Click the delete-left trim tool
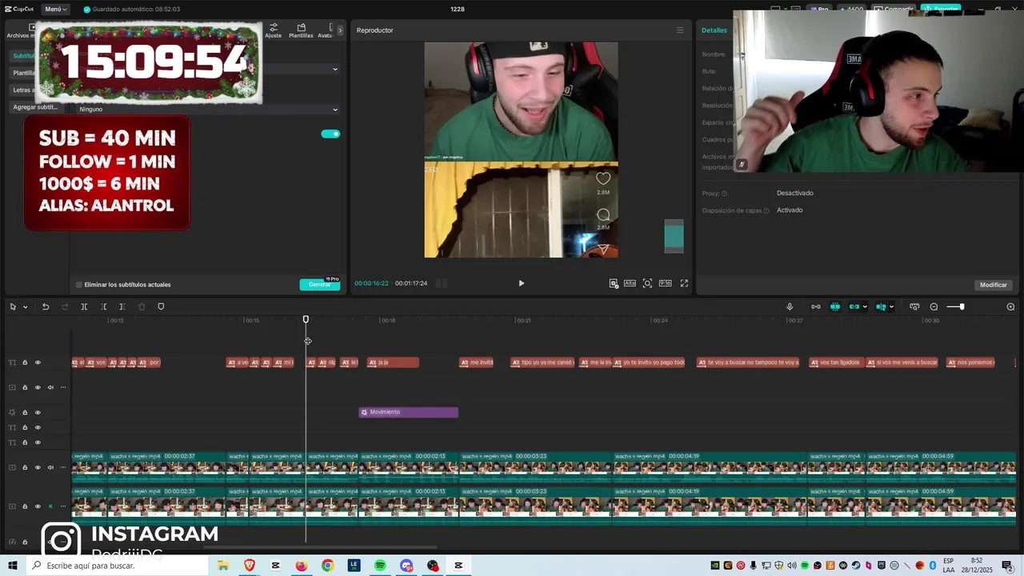Viewport: 1024px width, 576px height. coord(103,306)
